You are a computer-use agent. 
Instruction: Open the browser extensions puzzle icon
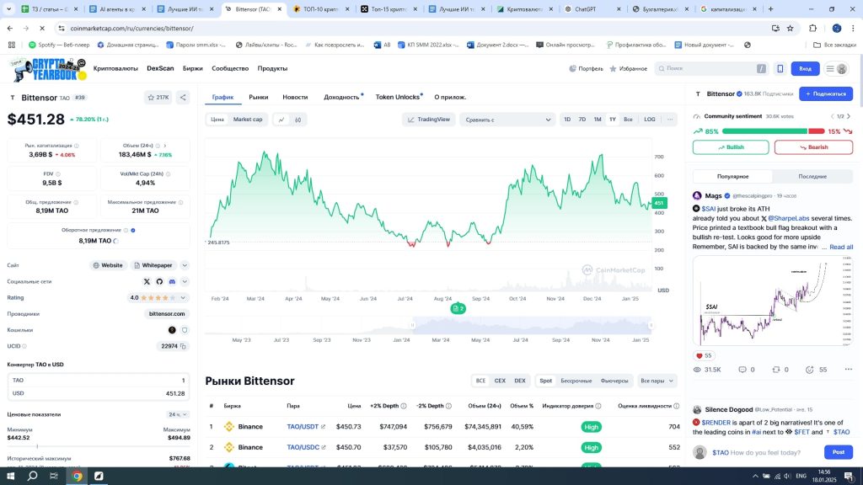813,28
